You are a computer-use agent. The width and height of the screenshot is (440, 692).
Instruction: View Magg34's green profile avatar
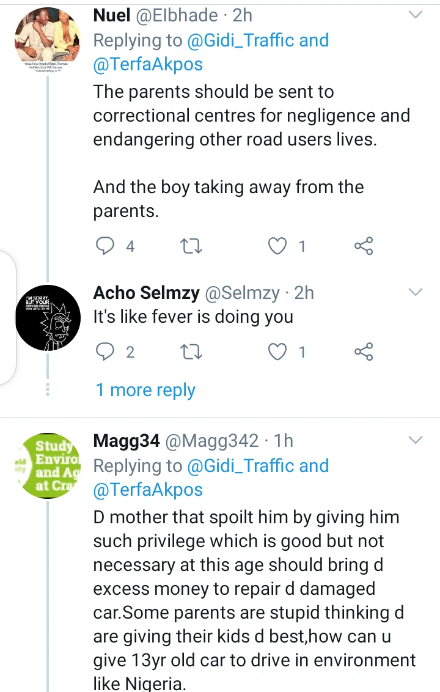47,466
